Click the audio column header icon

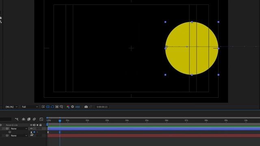[34, 125]
